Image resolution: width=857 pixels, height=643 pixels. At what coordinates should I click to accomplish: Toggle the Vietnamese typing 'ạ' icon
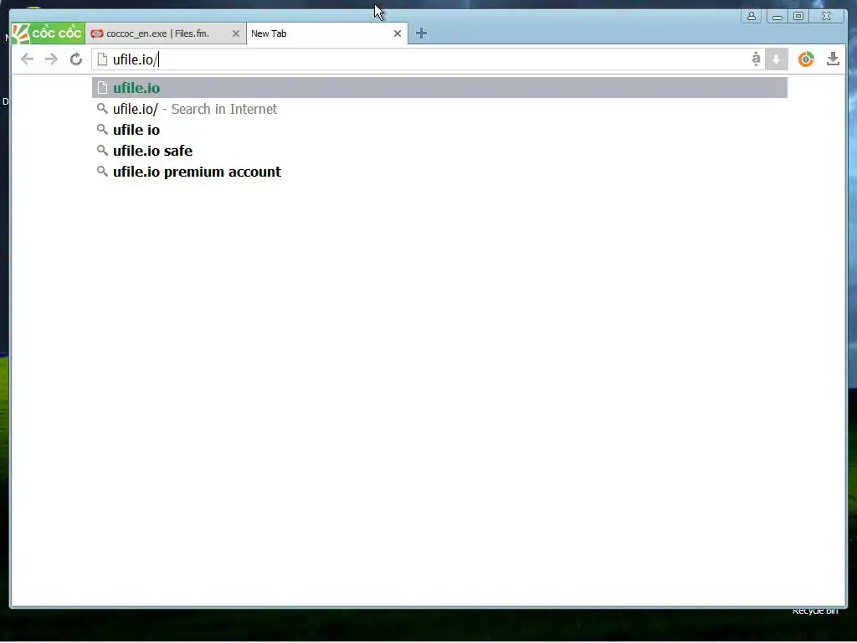(756, 59)
